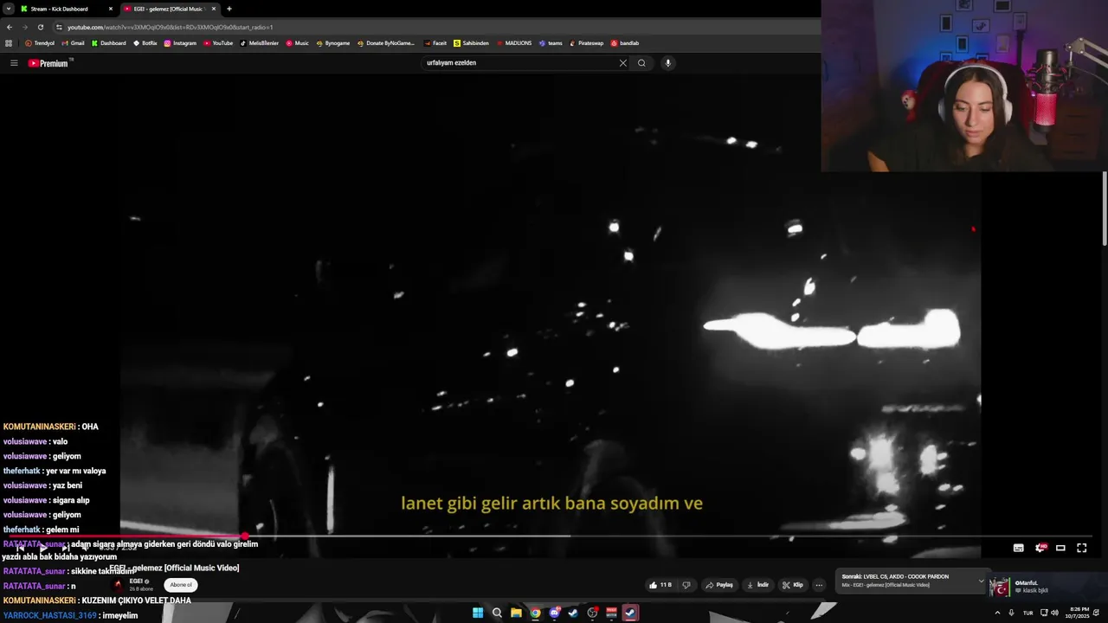Open the 'Donate ByNoGame' bookmark
The image size is (1108, 623).
(x=386, y=43)
